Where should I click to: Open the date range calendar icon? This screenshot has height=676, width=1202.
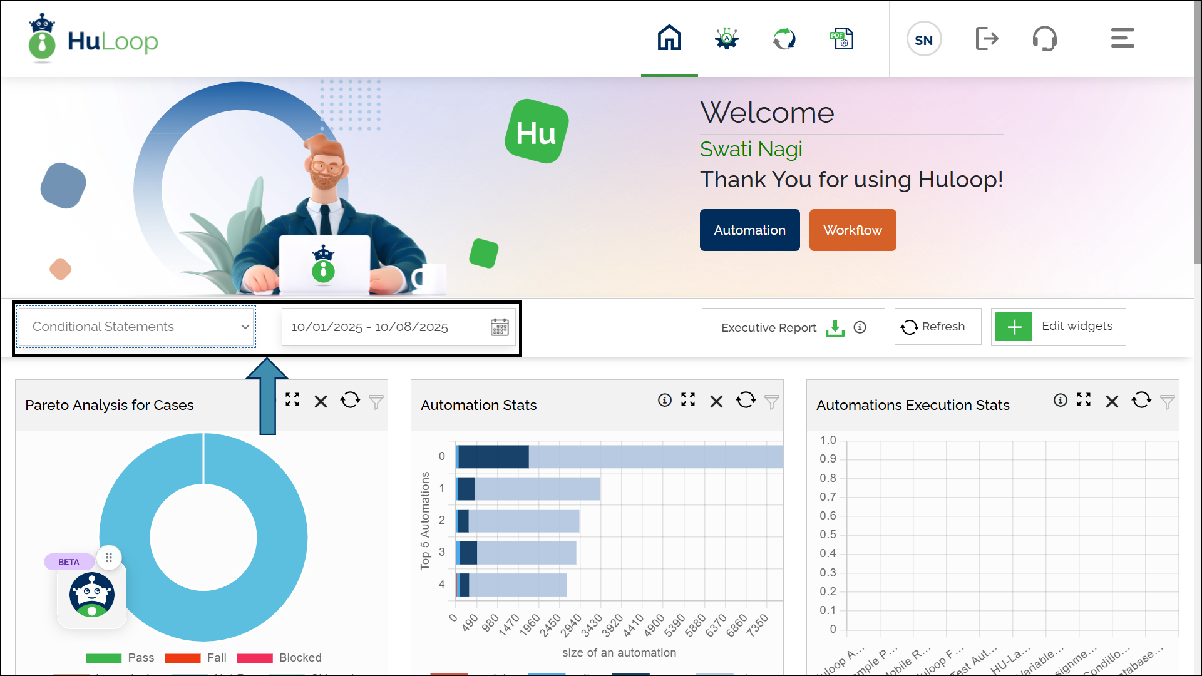click(x=500, y=327)
